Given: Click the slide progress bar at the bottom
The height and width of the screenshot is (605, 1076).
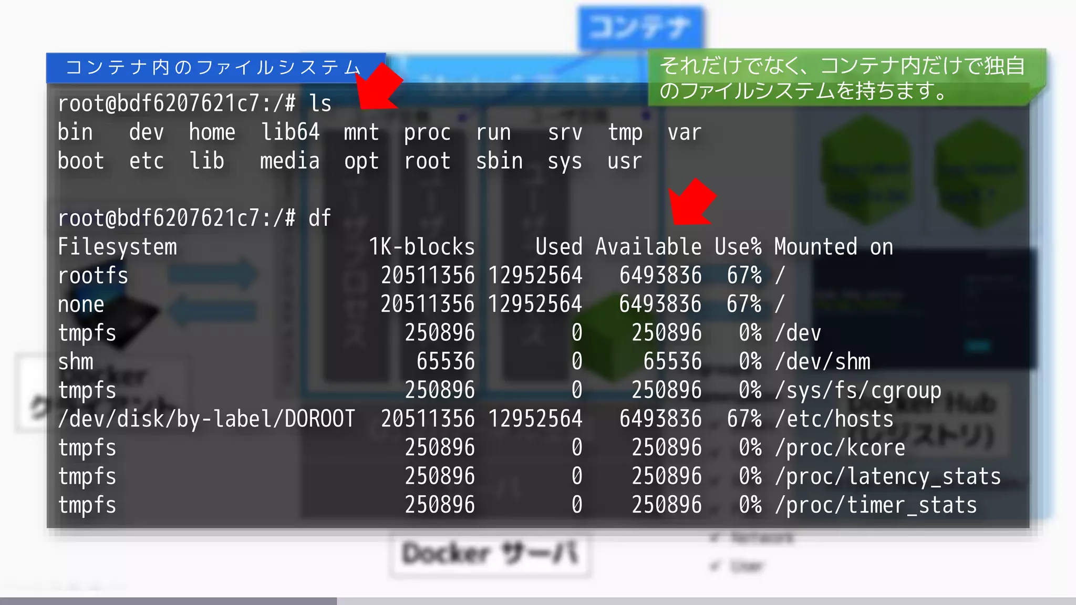Looking at the screenshot, I should [538, 601].
